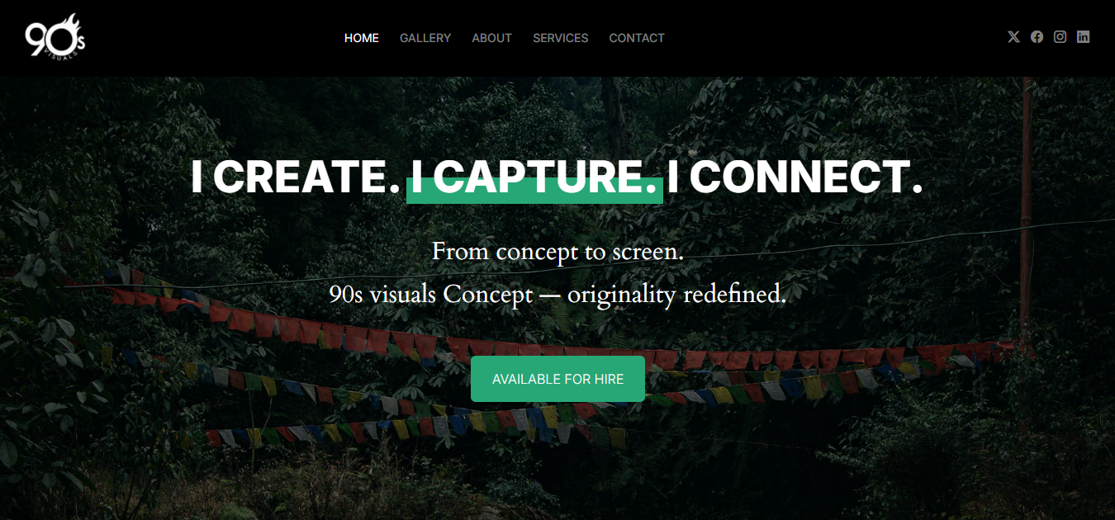The image size is (1115, 520).
Task: Click the I CONNECT headline text
Action: [x=795, y=177]
